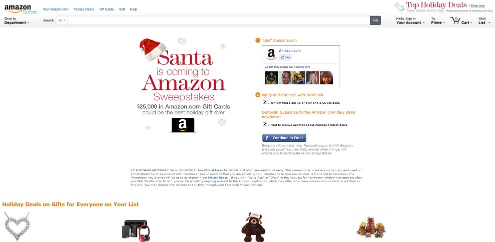Open Today's Deals in top navigation
Screen dimensions: 495x242
84,9
